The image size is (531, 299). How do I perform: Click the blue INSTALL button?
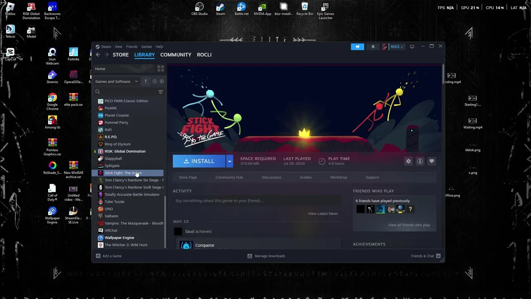click(199, 161)
